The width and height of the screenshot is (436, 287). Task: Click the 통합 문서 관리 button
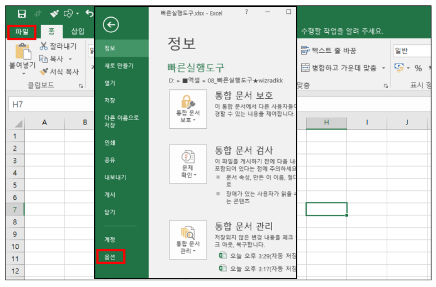(188, 240)
